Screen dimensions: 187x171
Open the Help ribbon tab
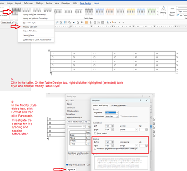[x=75, y=3]
